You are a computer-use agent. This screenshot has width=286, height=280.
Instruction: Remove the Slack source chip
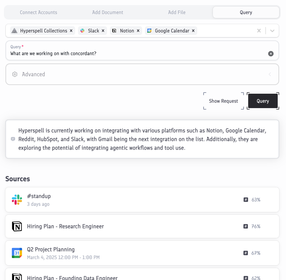103,31
